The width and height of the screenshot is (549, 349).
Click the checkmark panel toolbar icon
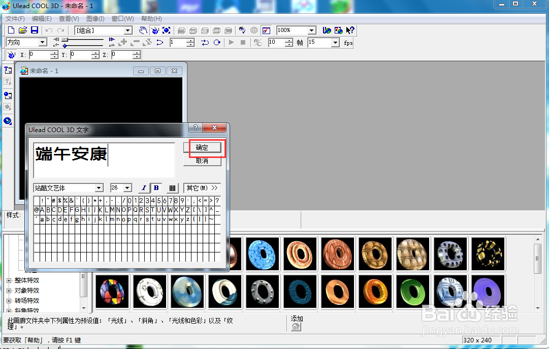266,30
